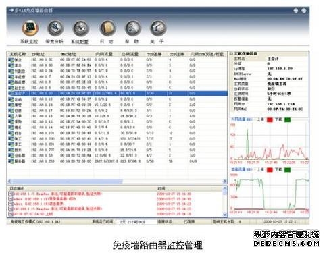Click host list scroll right arrow
Image resolution: width=327 pixels, height=253 pixels.
point(224,181)
